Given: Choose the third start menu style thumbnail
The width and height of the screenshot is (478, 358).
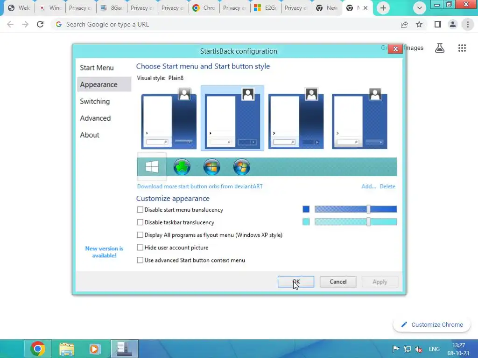Looking at the screenshot, I should click(x=296, y=118).
